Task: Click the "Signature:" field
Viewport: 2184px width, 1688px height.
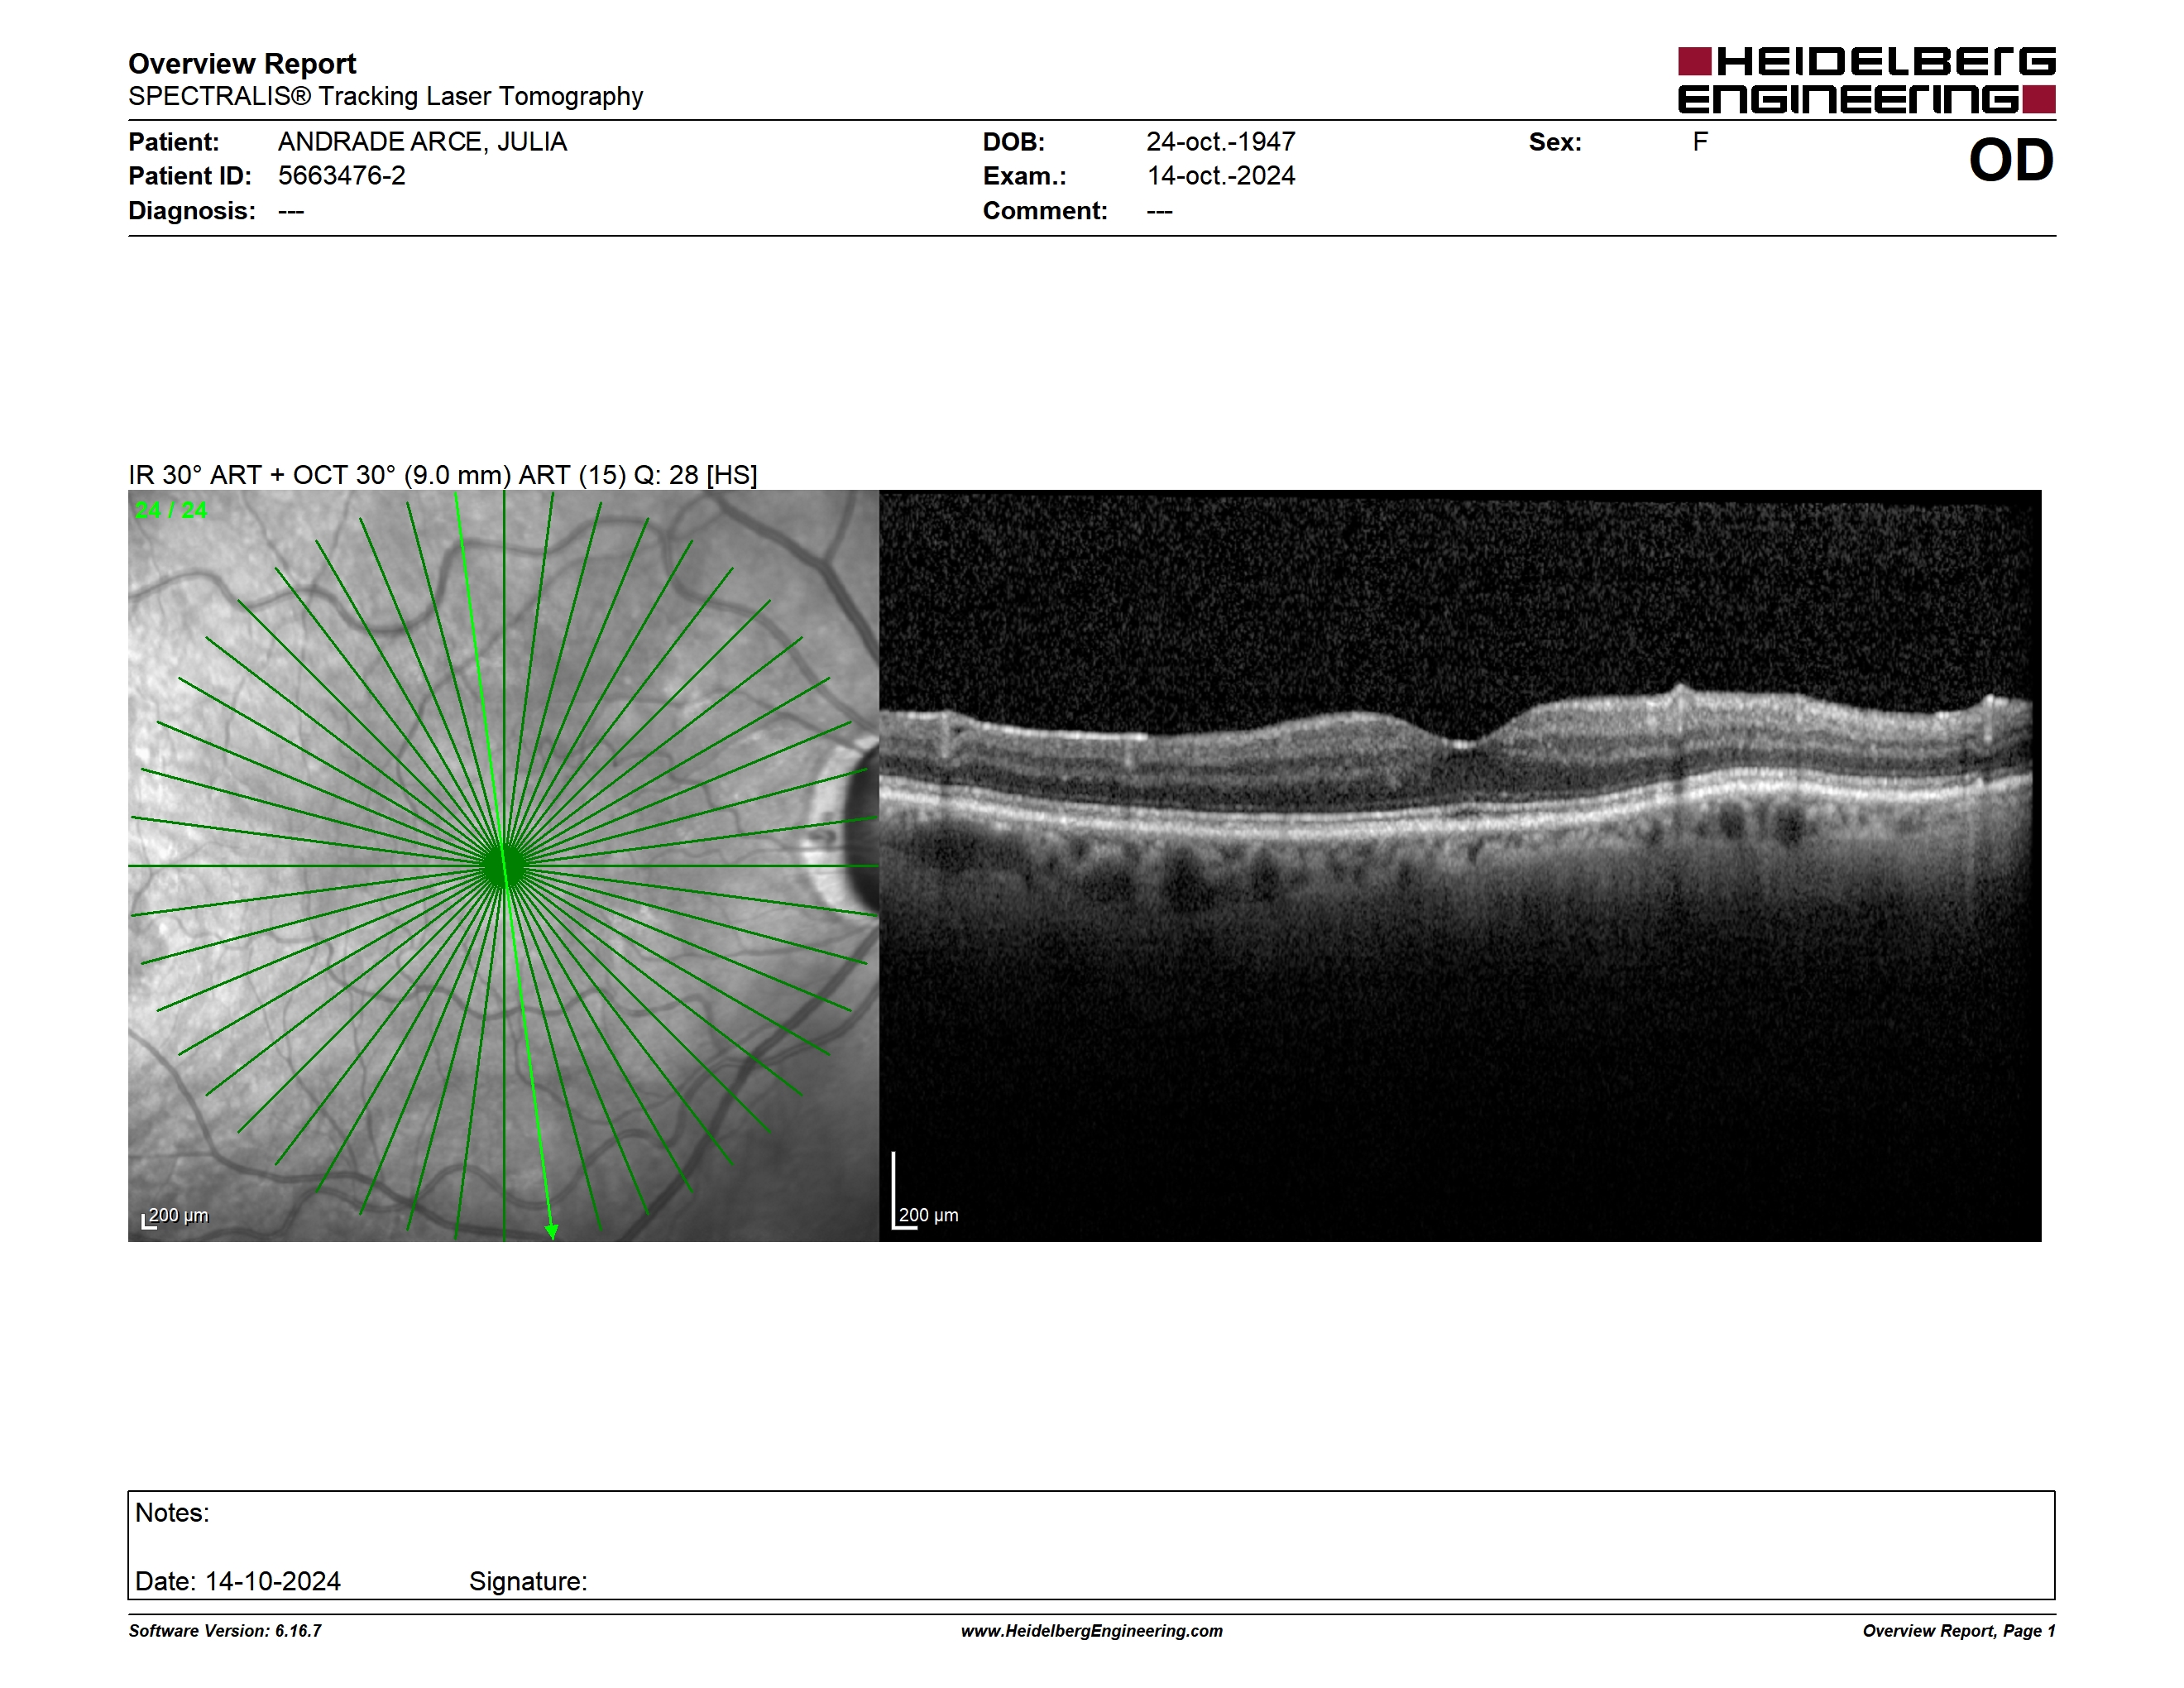Action: [528, 1581]
